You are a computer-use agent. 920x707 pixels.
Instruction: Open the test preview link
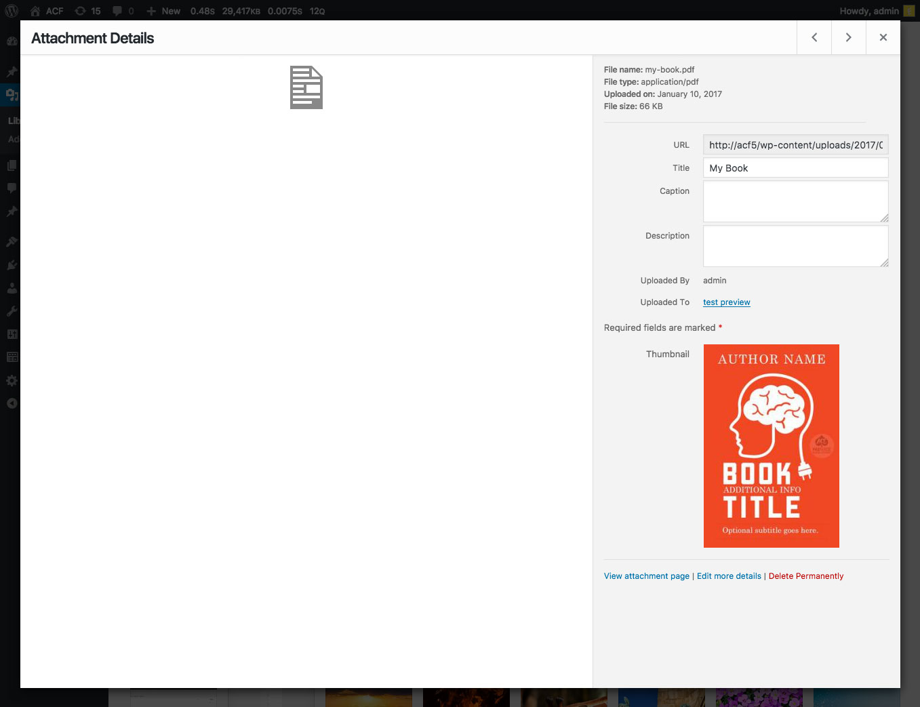tap(726, 302)
